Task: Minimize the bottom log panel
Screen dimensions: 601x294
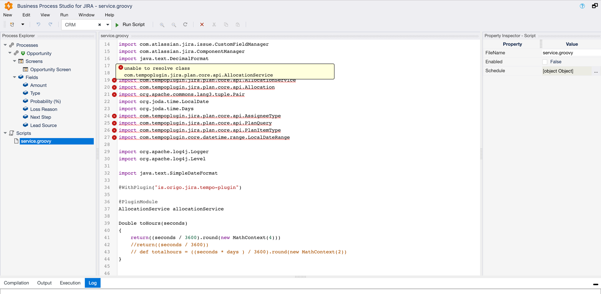Action: (x=595, y=285)
